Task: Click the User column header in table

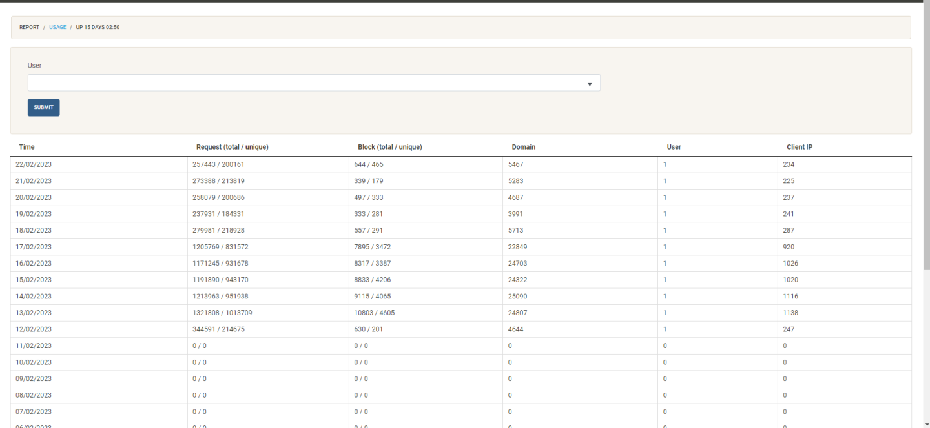Action: point(674,148)
